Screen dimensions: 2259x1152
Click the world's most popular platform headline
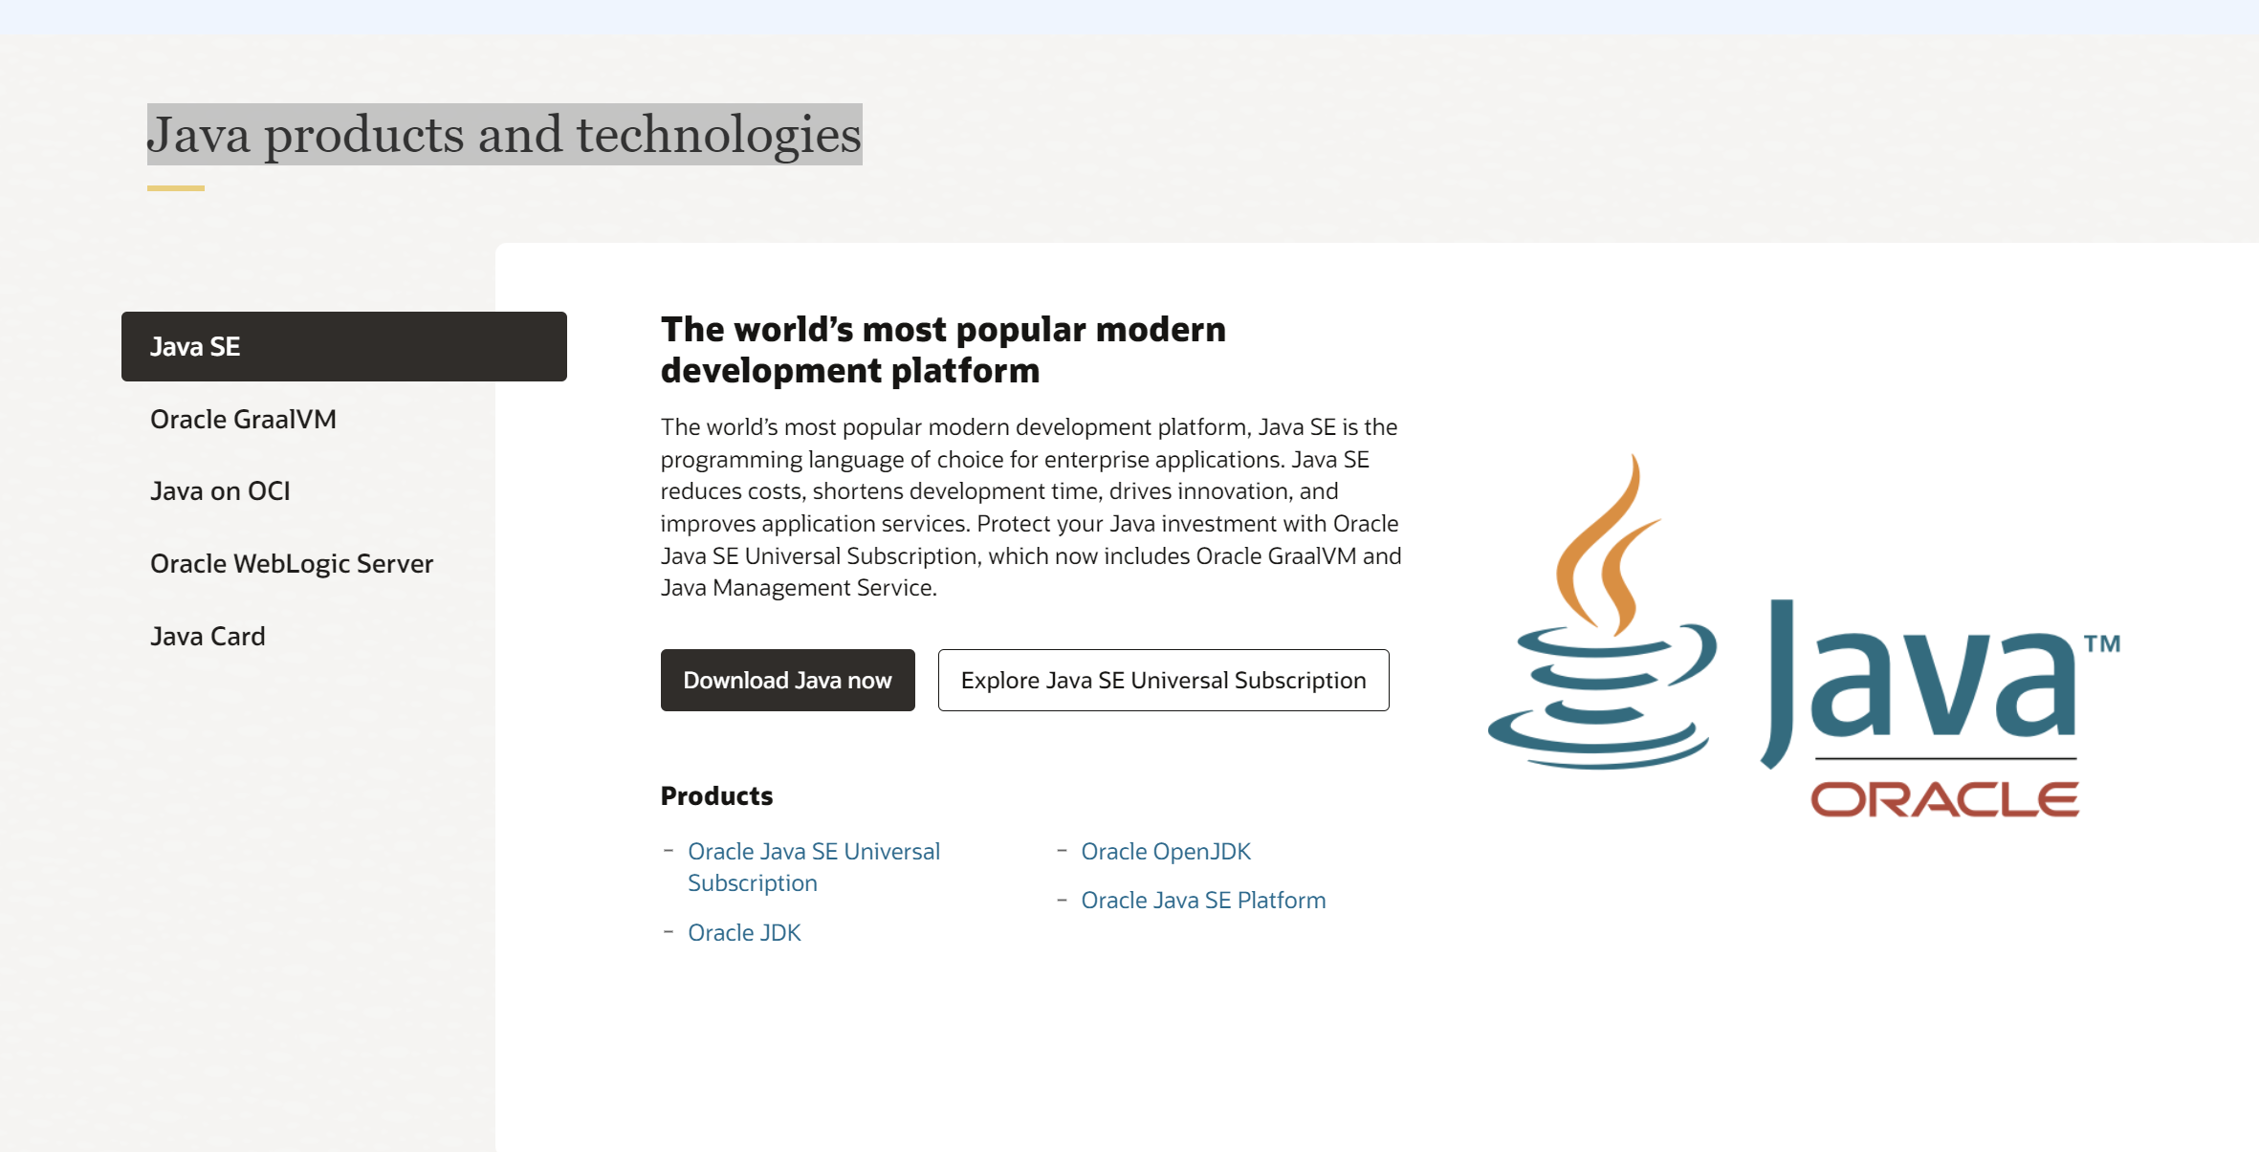click(942, 349)
